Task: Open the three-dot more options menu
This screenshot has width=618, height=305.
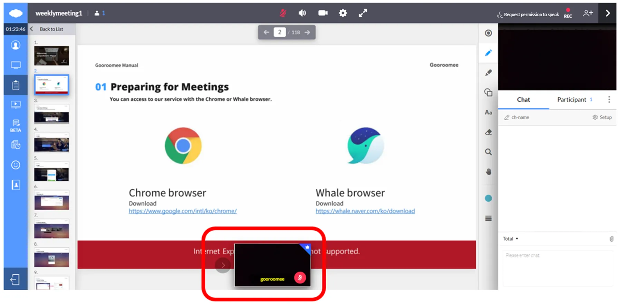Action: pyautogui.click(x=609, y=100)
